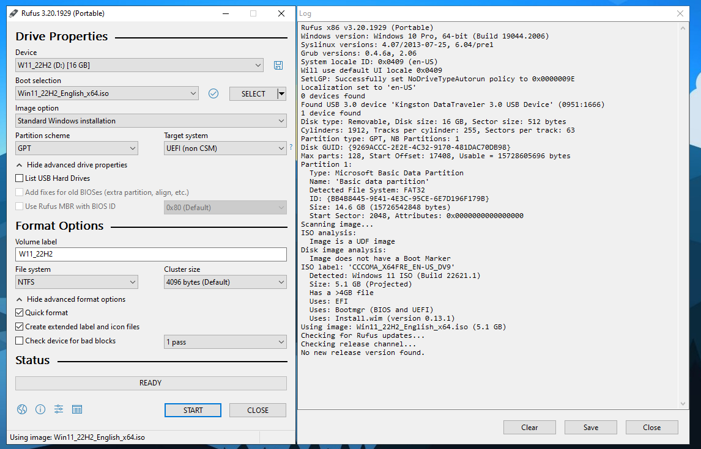Click the 'Format Options' heading

pos(59,226)
